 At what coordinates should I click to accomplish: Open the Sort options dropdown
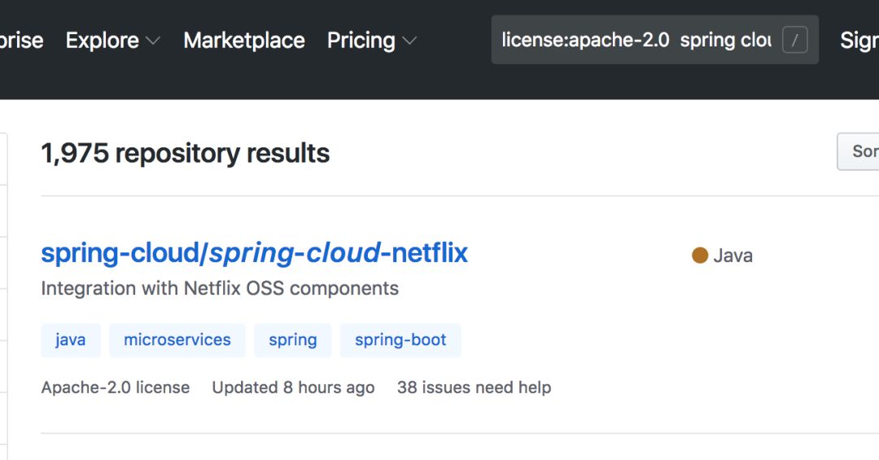[x=859, y=151]
